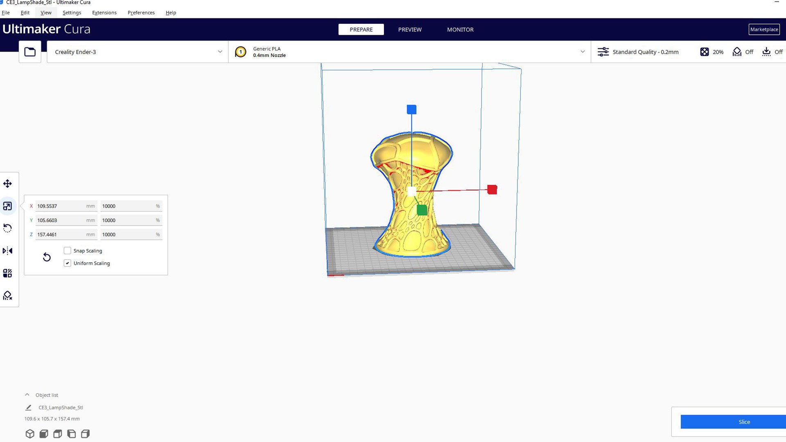Click the blue Z-axis scale handle
This screenshot has height=442, width=786.
pos(411,110)
